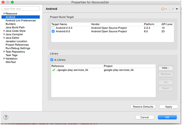
Task: Open Android Lint Preferences page
Action: coord(21,20)
